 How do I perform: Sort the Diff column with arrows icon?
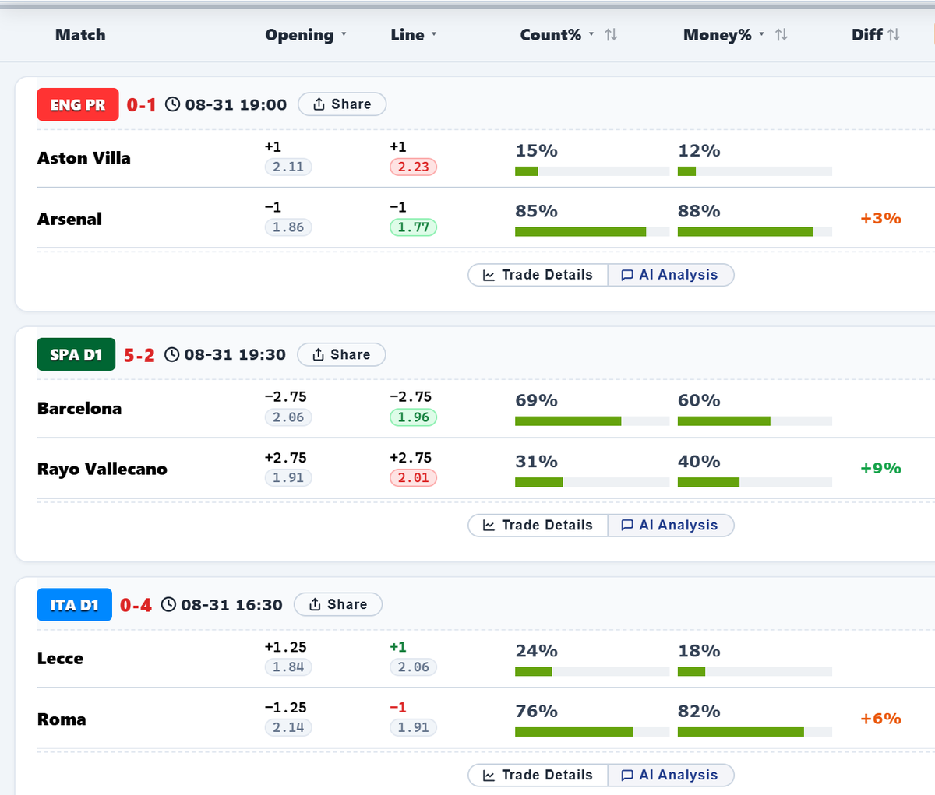click(894, 35)
